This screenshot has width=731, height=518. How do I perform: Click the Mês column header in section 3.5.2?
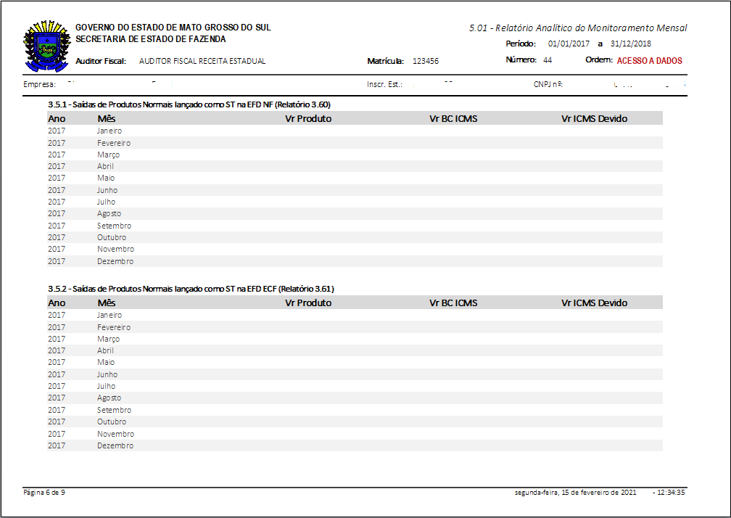pos(107,303)
